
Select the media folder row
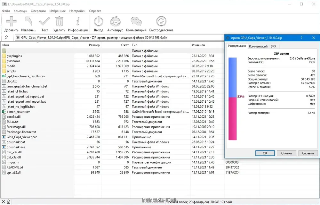[x=112, y=66]
